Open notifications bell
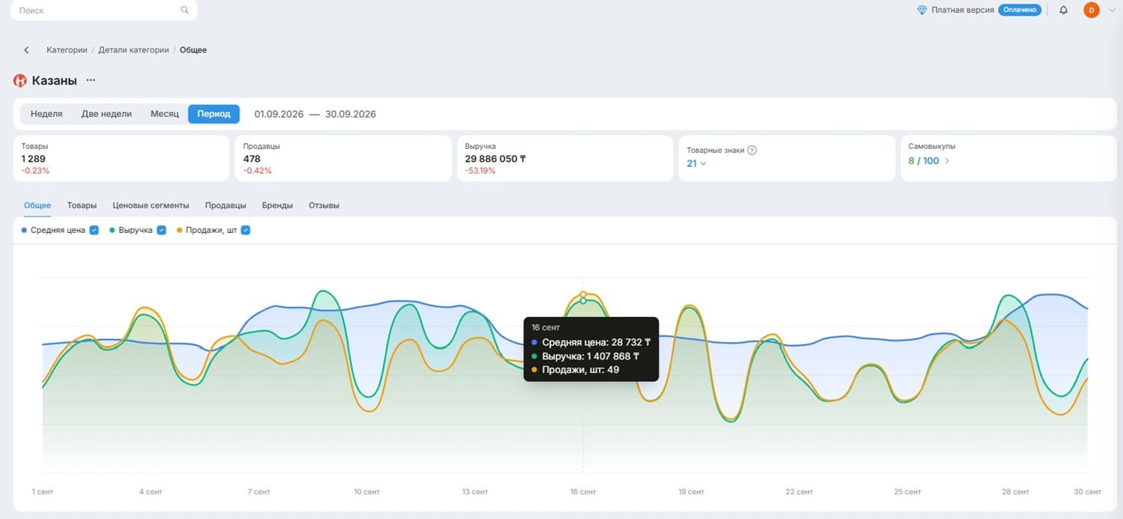This screenshot has height=519, width=1123. (1063, 10)
